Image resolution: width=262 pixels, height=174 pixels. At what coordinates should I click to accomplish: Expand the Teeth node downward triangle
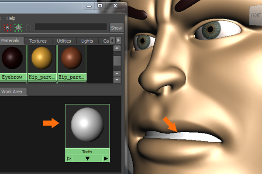(x=87, y=158)
